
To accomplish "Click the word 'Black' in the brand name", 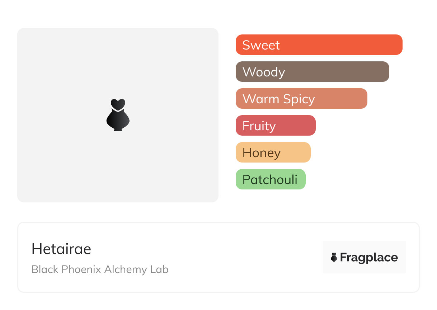I will pyautogui.click(x=45, y=269).
